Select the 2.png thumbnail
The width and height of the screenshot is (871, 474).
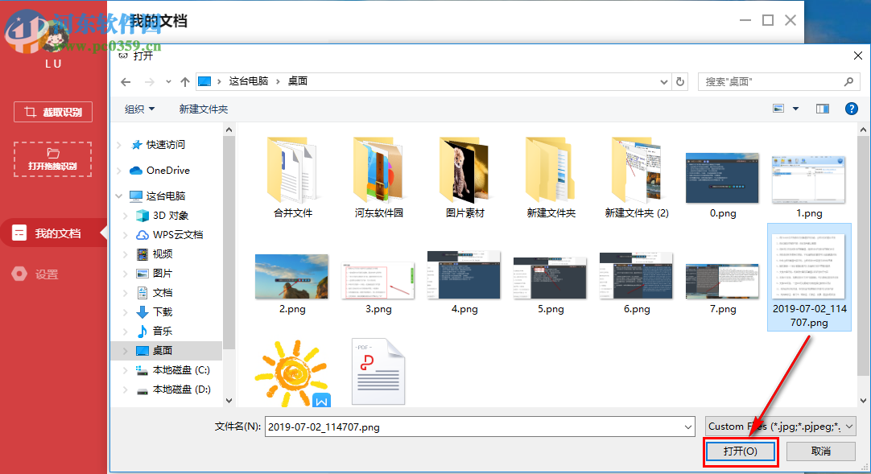click(291, 275)
